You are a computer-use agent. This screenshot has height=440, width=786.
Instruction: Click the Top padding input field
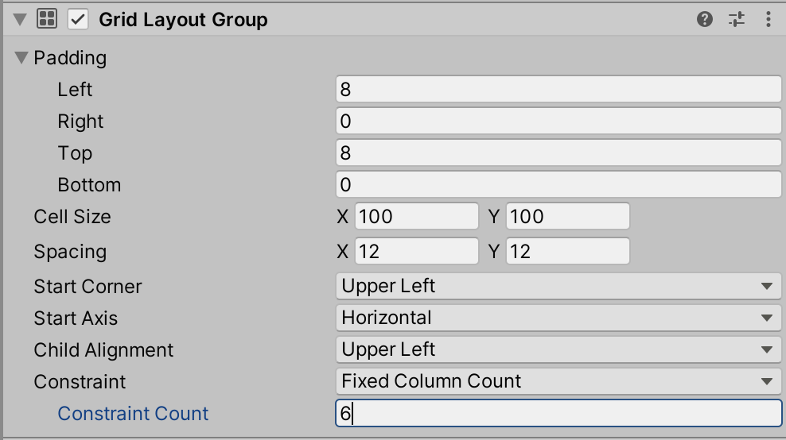tap(558, 153)
